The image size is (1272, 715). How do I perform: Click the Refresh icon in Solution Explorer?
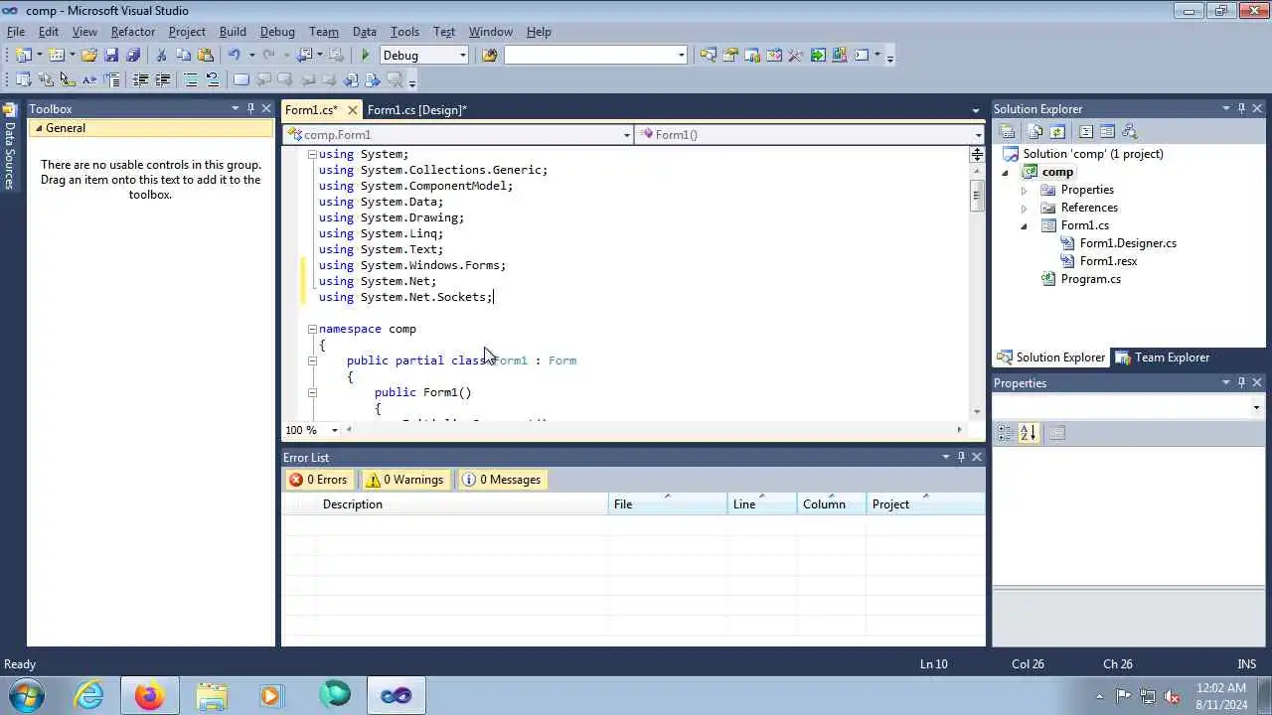pyautogui.click(x=1057, y=131)
